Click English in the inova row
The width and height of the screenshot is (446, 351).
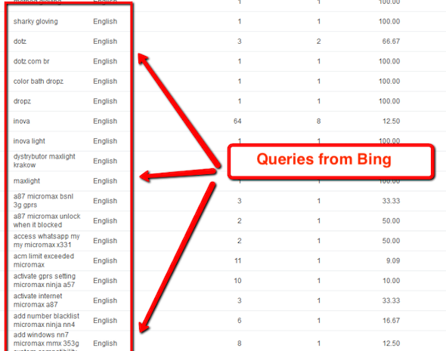click(x=105, y=122)
